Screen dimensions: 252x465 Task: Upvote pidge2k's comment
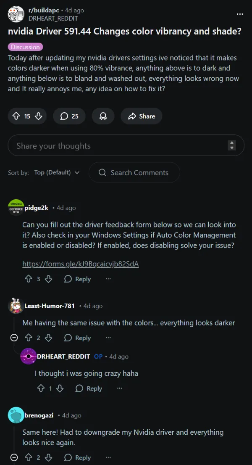[x=29, y=279]
